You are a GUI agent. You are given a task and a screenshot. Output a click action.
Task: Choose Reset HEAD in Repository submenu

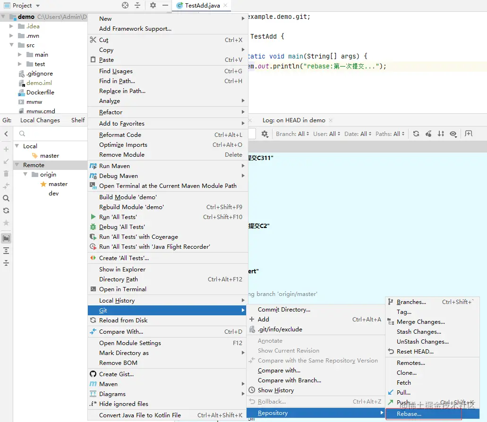432,351
